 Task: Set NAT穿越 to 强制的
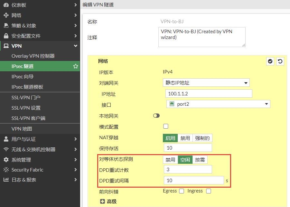[x=202, y=138]
